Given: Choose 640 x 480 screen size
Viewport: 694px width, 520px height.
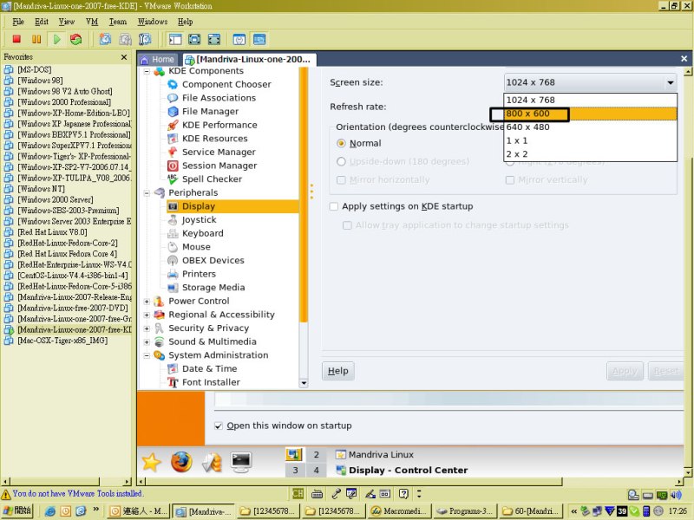Looking at the screenshot, I should pos(591,127).
